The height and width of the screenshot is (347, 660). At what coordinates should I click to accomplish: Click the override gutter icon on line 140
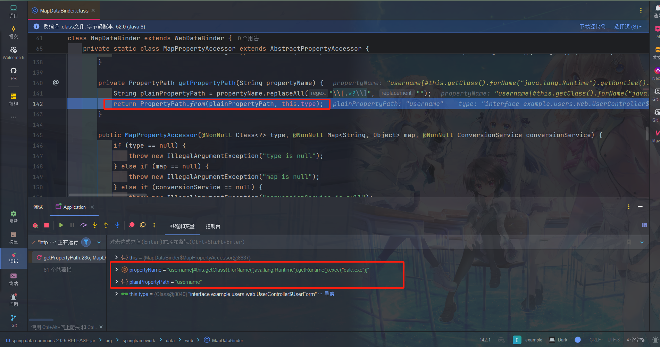[56, 83]
